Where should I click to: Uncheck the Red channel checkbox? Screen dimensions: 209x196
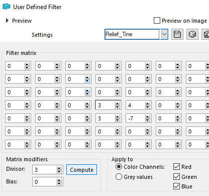[x=176, y=167]
